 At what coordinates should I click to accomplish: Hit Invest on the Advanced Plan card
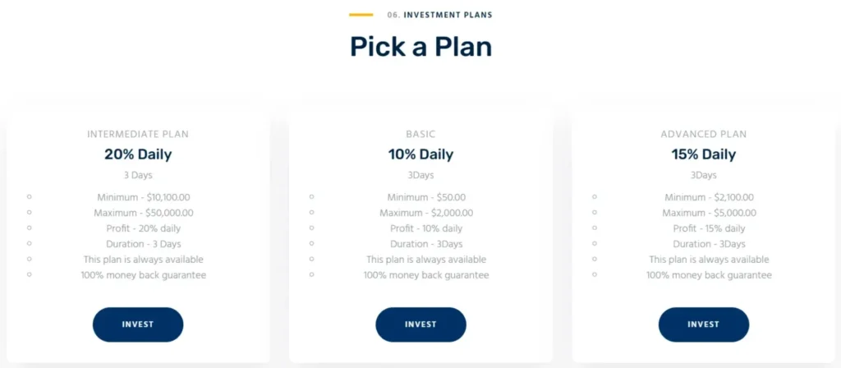[703, 324]
